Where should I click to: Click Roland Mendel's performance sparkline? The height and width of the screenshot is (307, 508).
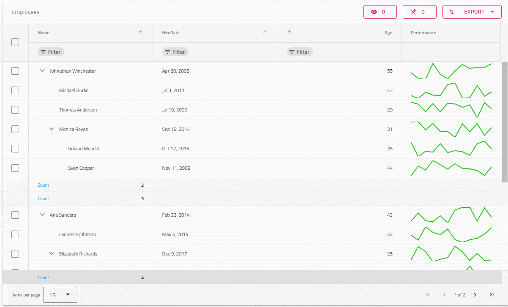(x=451, y=149)
